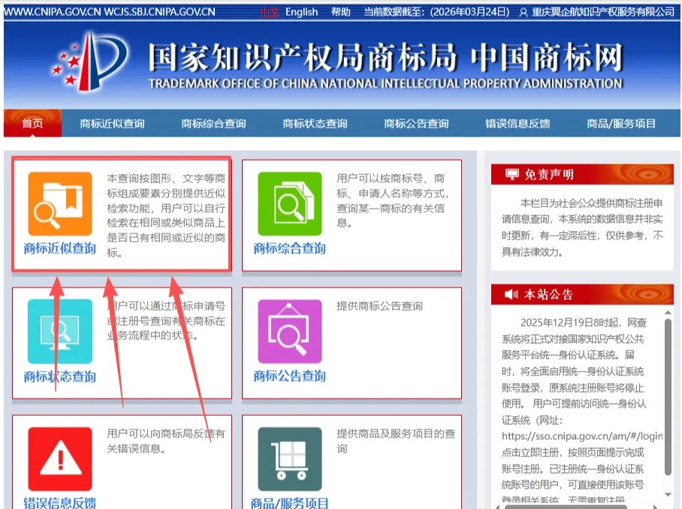This screenshot has height=509, width=682.
Task: Open the 帮助 help link
Action: [341, 12]
